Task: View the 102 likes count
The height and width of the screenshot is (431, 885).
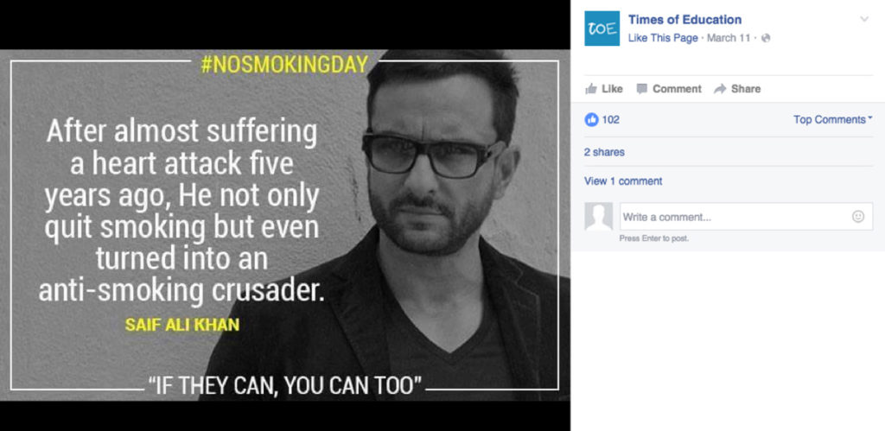Action: click(611, 119)
